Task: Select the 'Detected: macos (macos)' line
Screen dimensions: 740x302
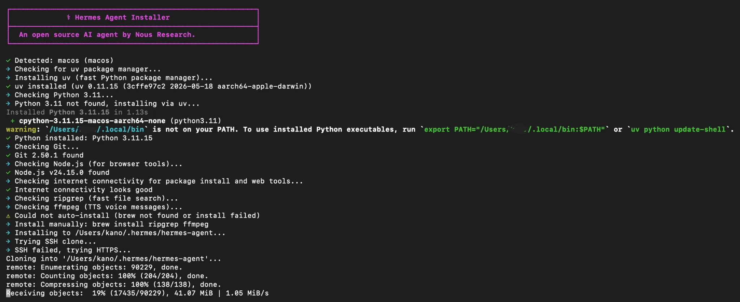Action: pos(60,60)
